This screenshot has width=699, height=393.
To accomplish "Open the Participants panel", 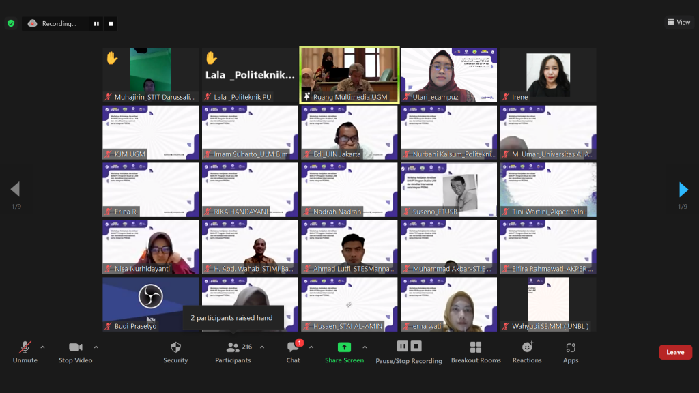I will tap(233, 353).
